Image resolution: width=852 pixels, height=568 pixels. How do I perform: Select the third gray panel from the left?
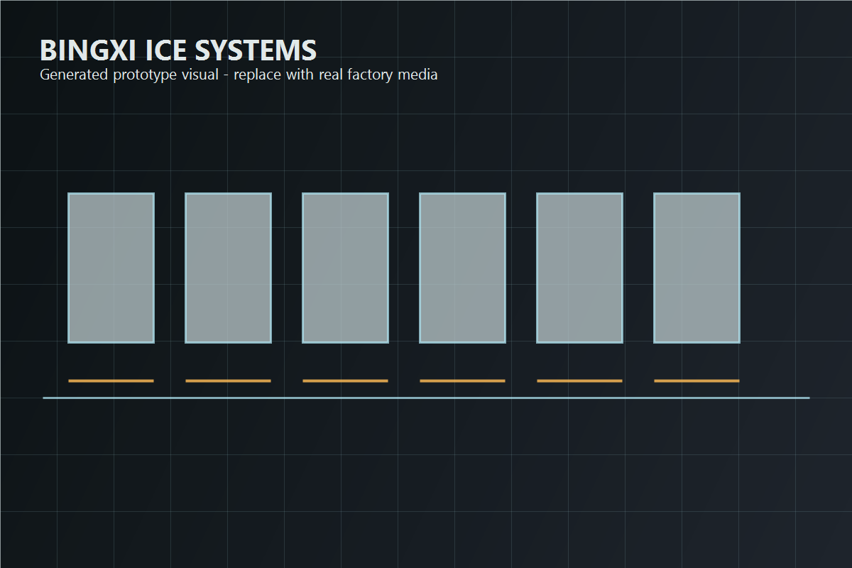click(345, 268)
